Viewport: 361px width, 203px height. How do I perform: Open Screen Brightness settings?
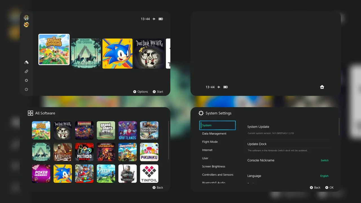tap(213, 166)
